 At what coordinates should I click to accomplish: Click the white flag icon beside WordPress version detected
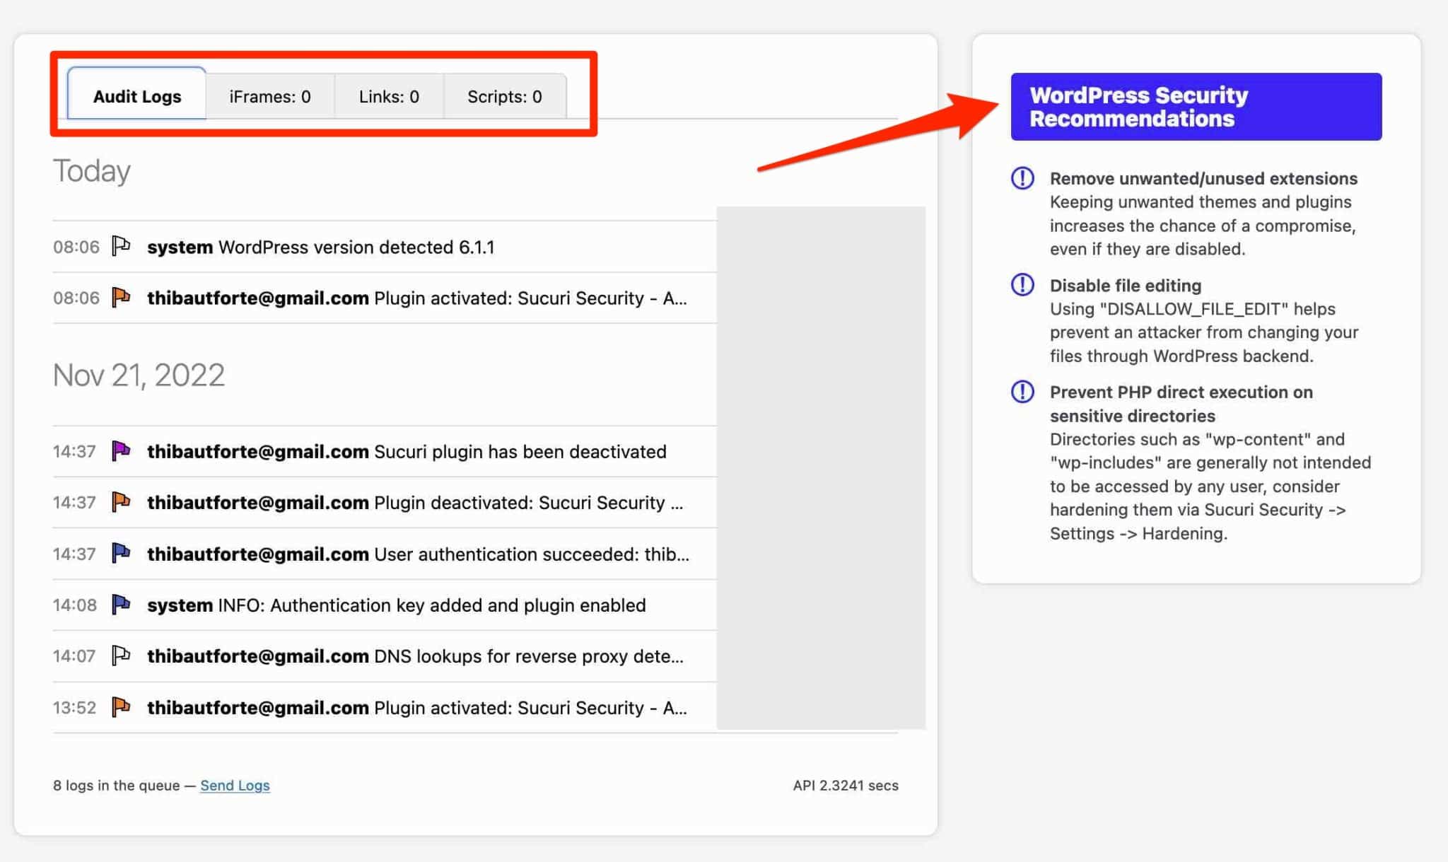121,246
